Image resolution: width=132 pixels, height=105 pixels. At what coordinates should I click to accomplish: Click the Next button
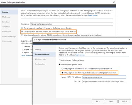[111, 101]
